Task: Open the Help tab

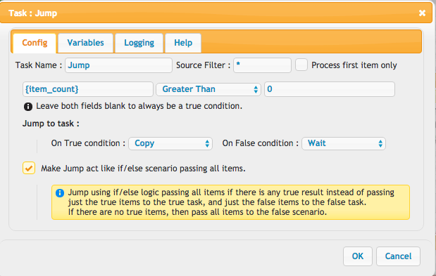Action: 183,43
